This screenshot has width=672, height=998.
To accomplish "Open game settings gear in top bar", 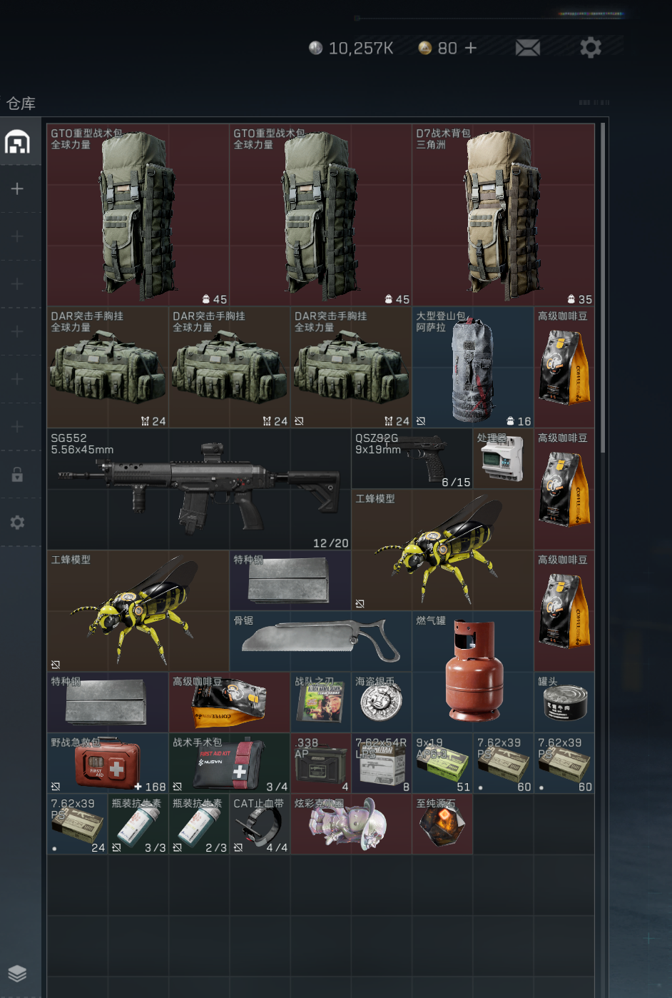I will tap(591, 48).
